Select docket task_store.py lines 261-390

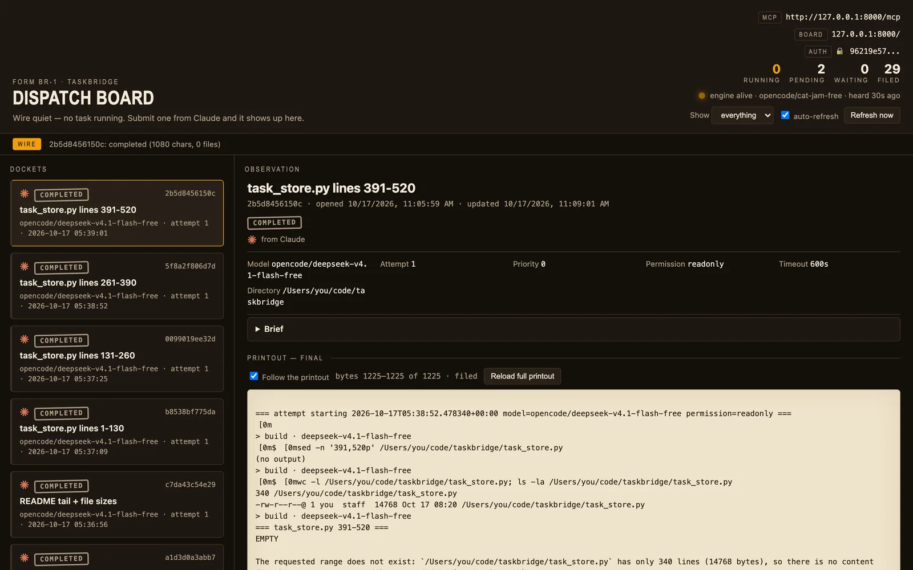117,286
